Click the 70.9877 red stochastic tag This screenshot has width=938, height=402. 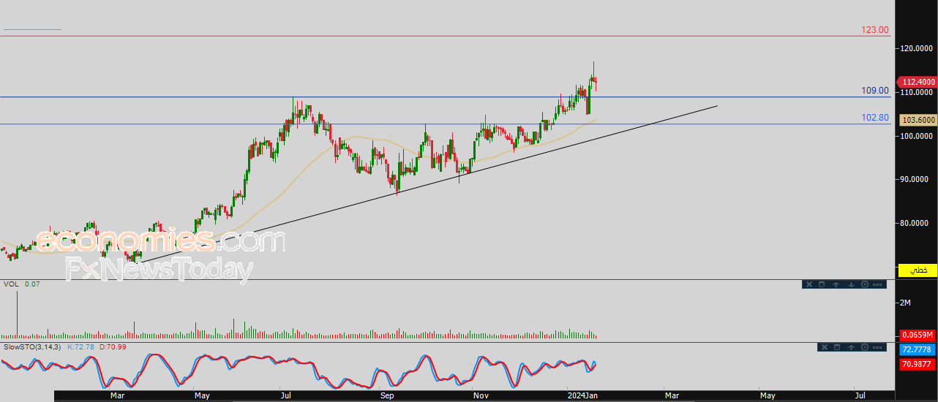pos(918,364)
